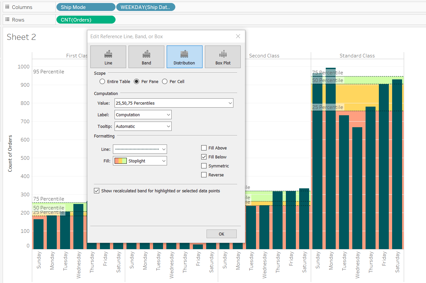Select the Line reference type button

pos(108,57)
